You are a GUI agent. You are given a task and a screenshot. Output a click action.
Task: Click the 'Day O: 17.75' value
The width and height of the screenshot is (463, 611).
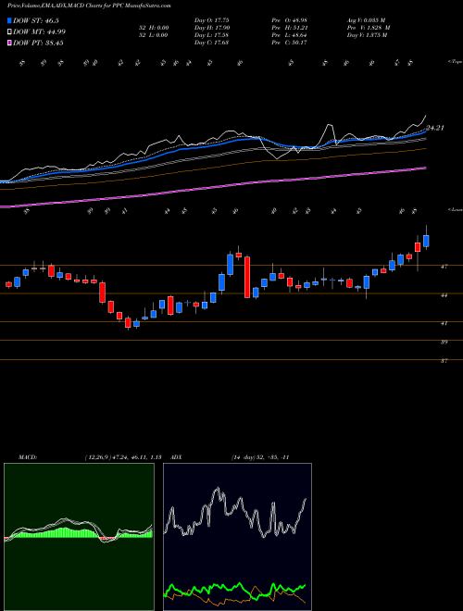(211, 20)
